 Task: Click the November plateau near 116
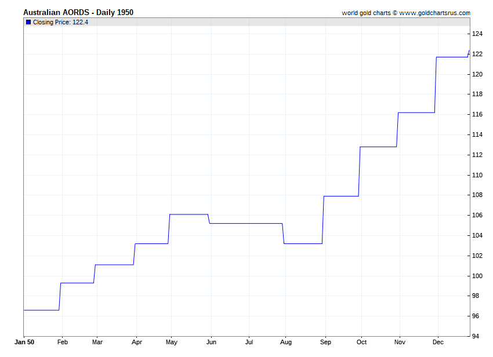click(x=416, y=112)
